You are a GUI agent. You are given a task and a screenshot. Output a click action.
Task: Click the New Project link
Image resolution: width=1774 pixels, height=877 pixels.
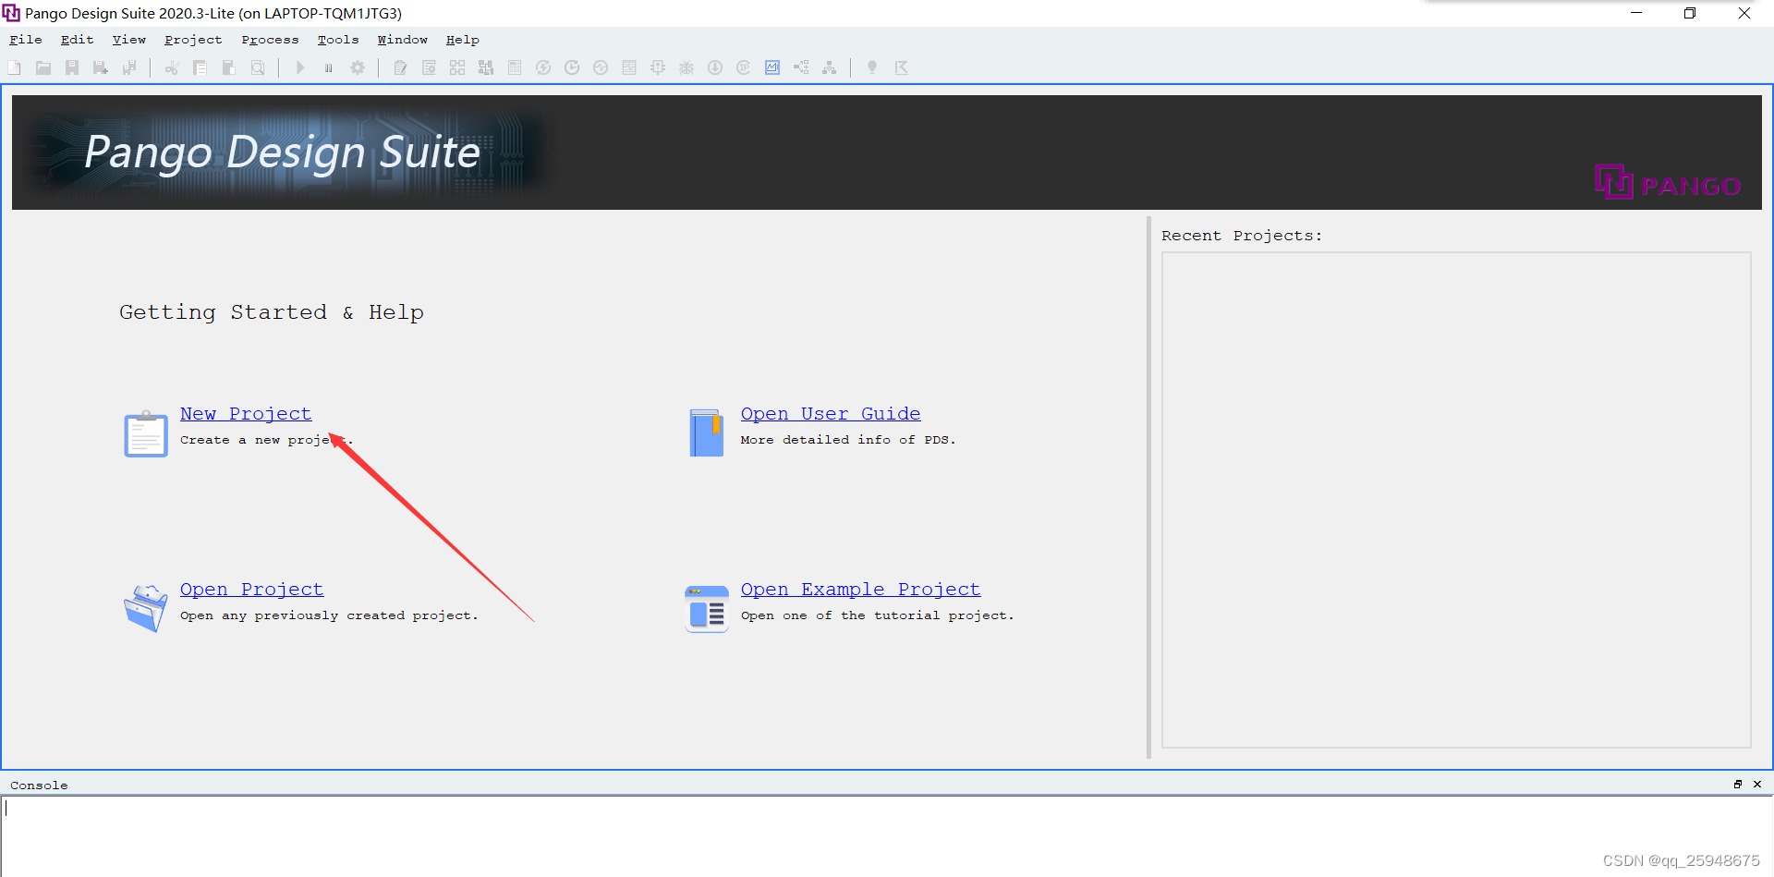pos(246,414)
